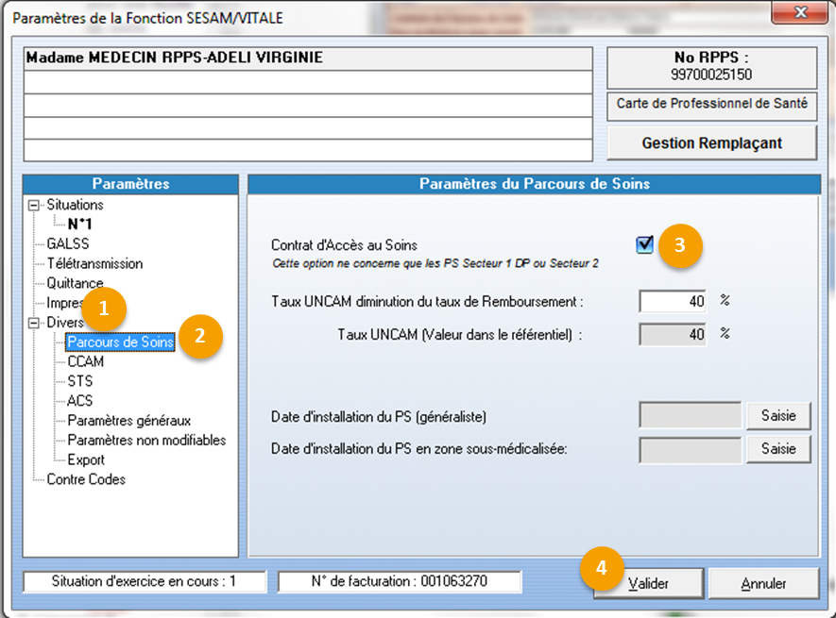Click the Annuler button
Screen dimensions: 836x618
pyautogui.click(x=763, y=583)
